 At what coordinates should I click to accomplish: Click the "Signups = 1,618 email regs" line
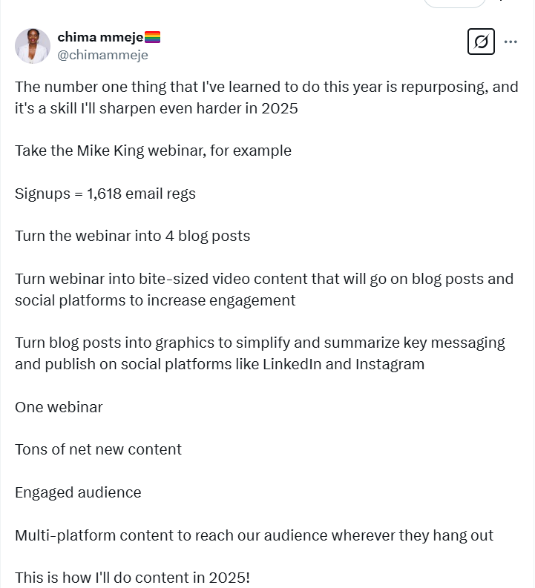pyautogui.click(x=105, y=194)
